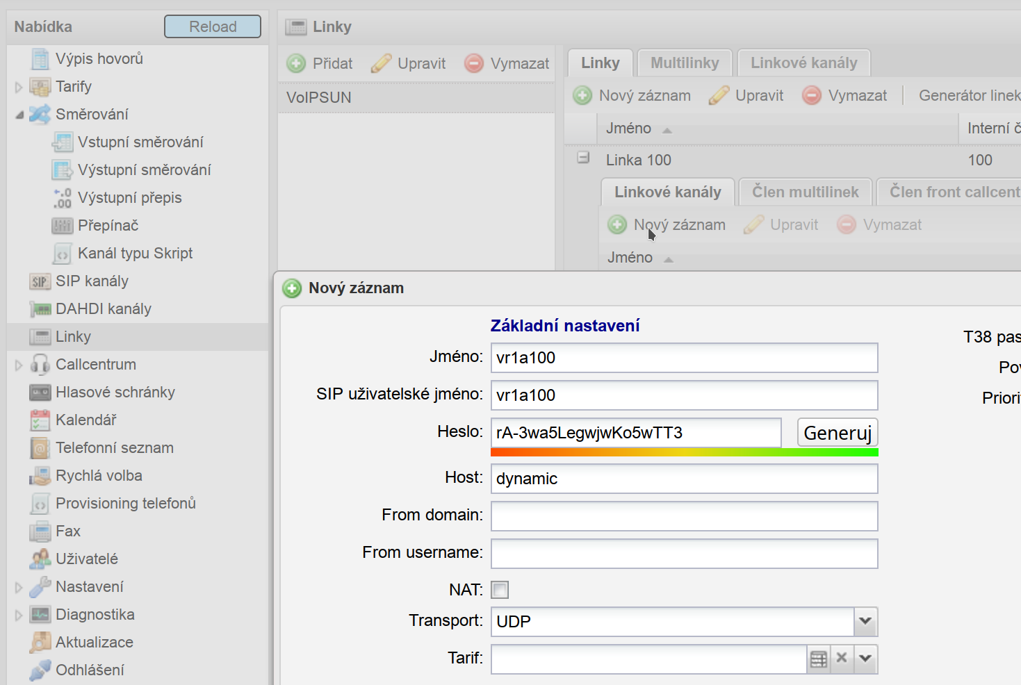Switch to the Multilinky tab
Viewport: 1021px width, 685px height.
(685, 63)
